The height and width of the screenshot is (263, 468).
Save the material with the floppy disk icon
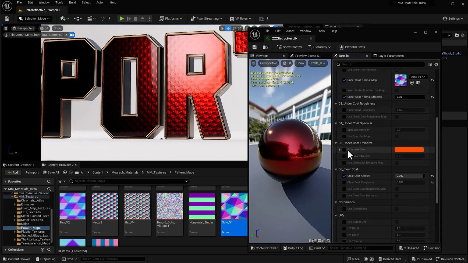point(254,47)
